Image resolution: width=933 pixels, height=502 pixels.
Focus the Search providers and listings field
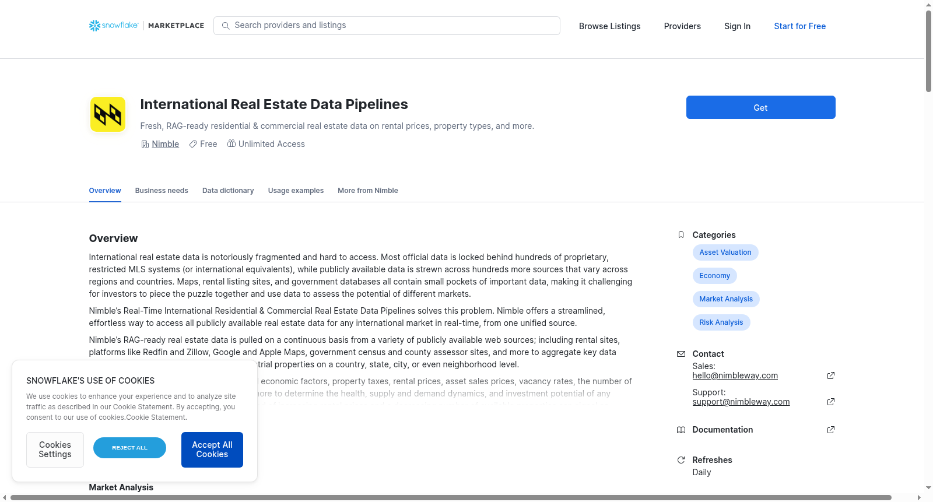pos(387,26)
